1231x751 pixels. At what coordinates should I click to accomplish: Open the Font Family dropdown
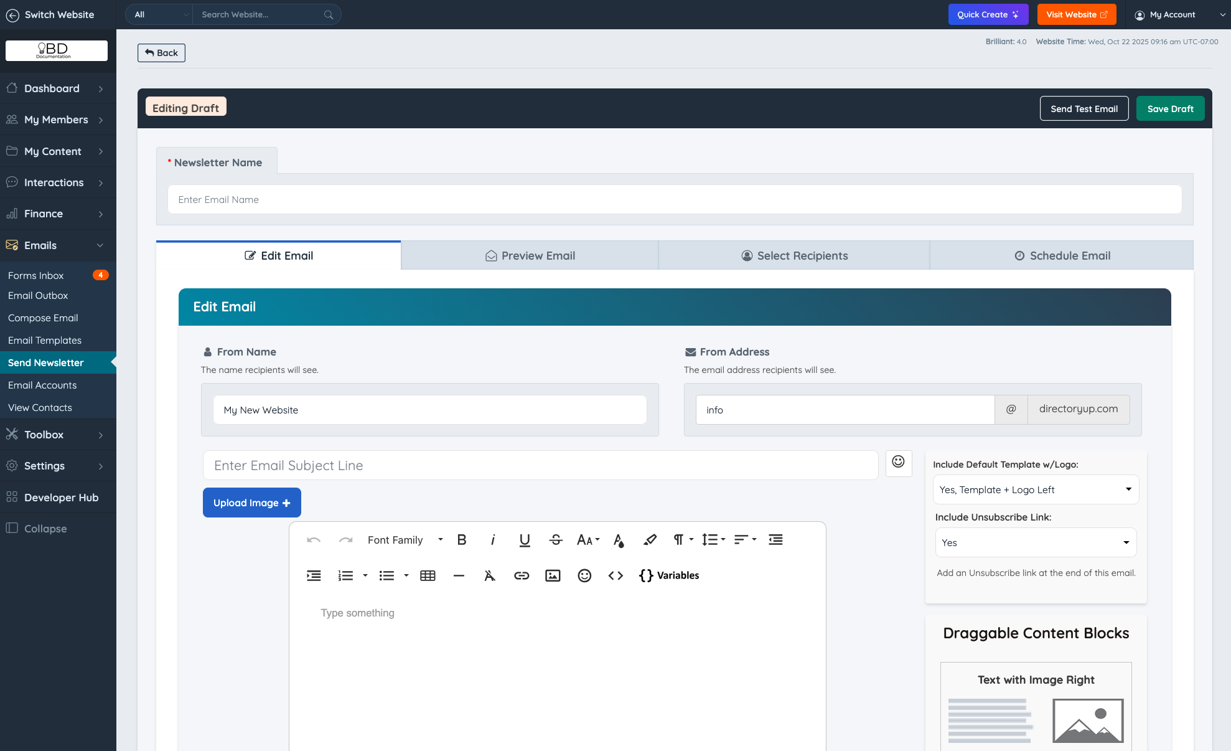tap(405, 540)
